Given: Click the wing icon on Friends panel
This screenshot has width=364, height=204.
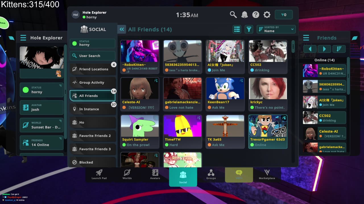Looking at the screenshot, I should (x=355, y=38).
